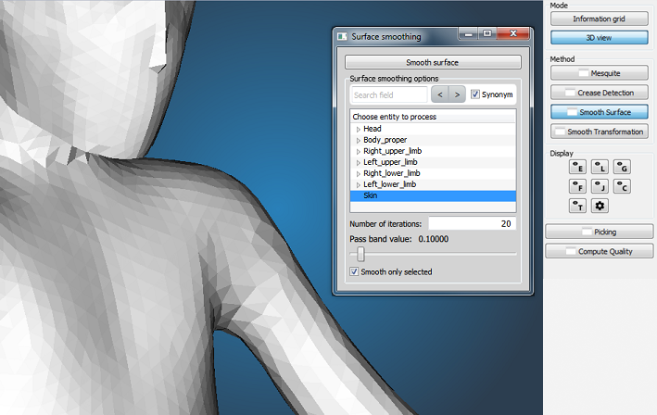
Task: Click the Number of iterations field
Action: 473,223
